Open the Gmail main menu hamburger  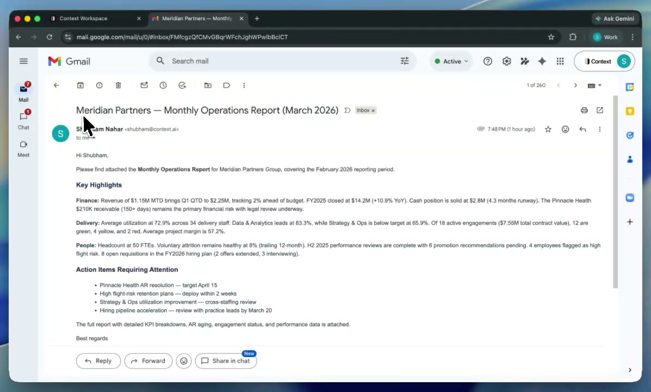pos(23,61)
